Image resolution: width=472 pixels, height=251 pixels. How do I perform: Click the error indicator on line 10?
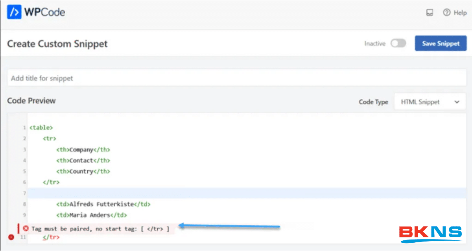tap(26, 228)
